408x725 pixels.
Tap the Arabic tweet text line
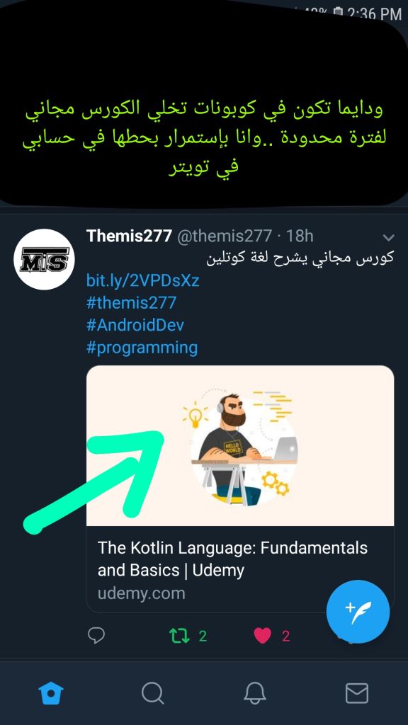[x=300, y=258]
